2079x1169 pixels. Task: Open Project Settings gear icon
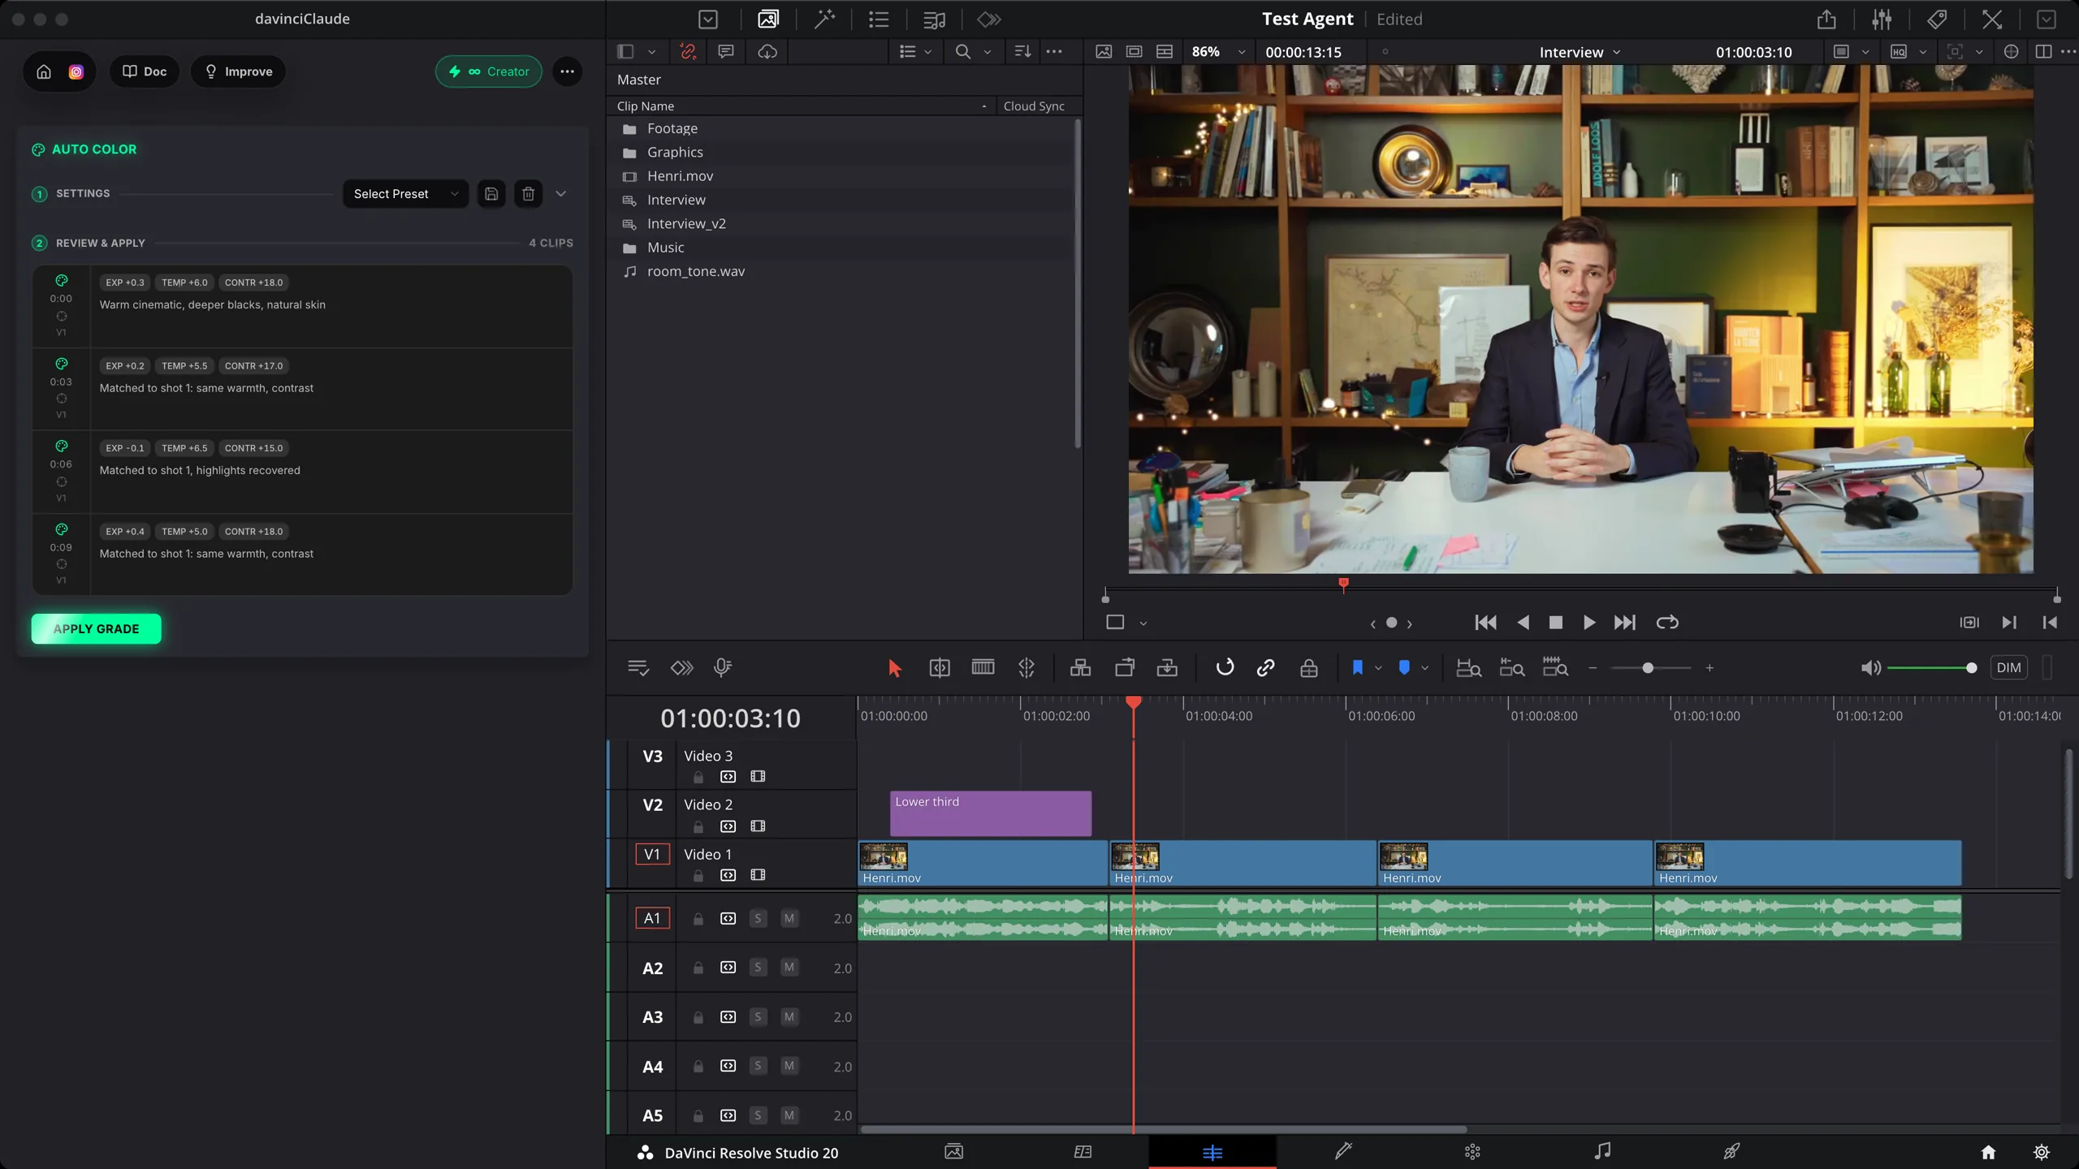2041,1152
